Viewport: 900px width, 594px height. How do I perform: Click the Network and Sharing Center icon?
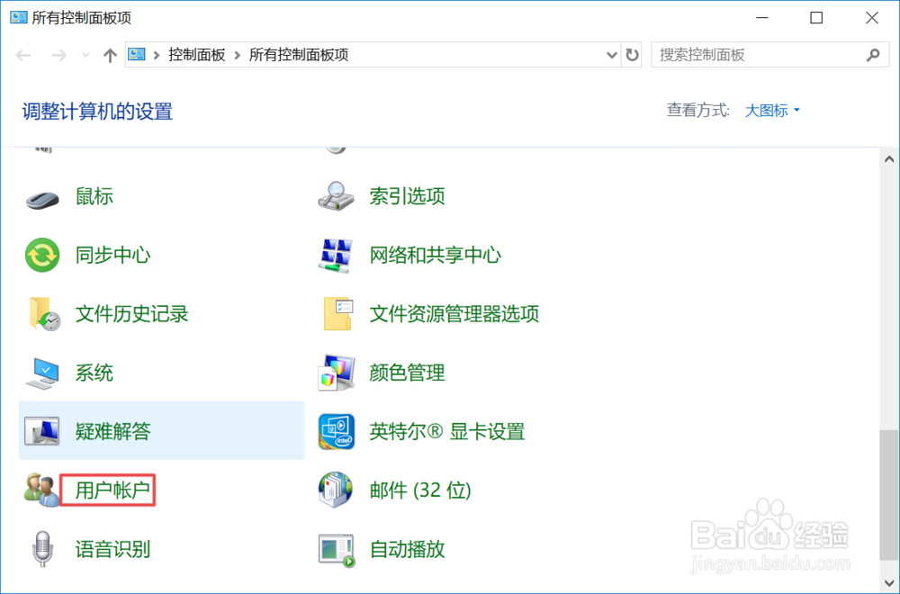335,255
